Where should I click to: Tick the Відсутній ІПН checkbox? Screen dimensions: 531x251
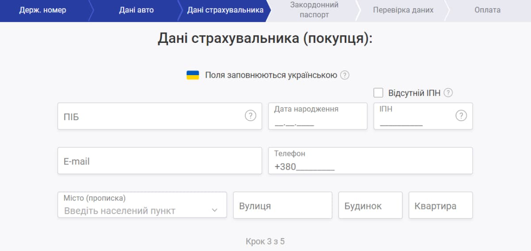point(378,93)
